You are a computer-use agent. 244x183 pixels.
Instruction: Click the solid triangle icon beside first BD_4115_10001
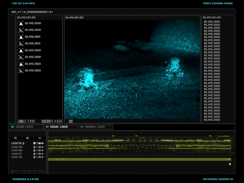(x=21, y=37)
